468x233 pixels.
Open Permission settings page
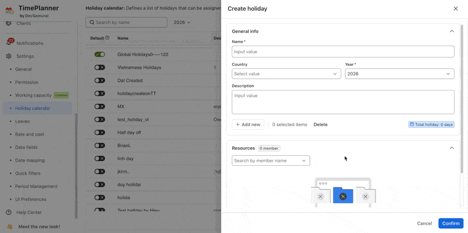tap(26, 82)
